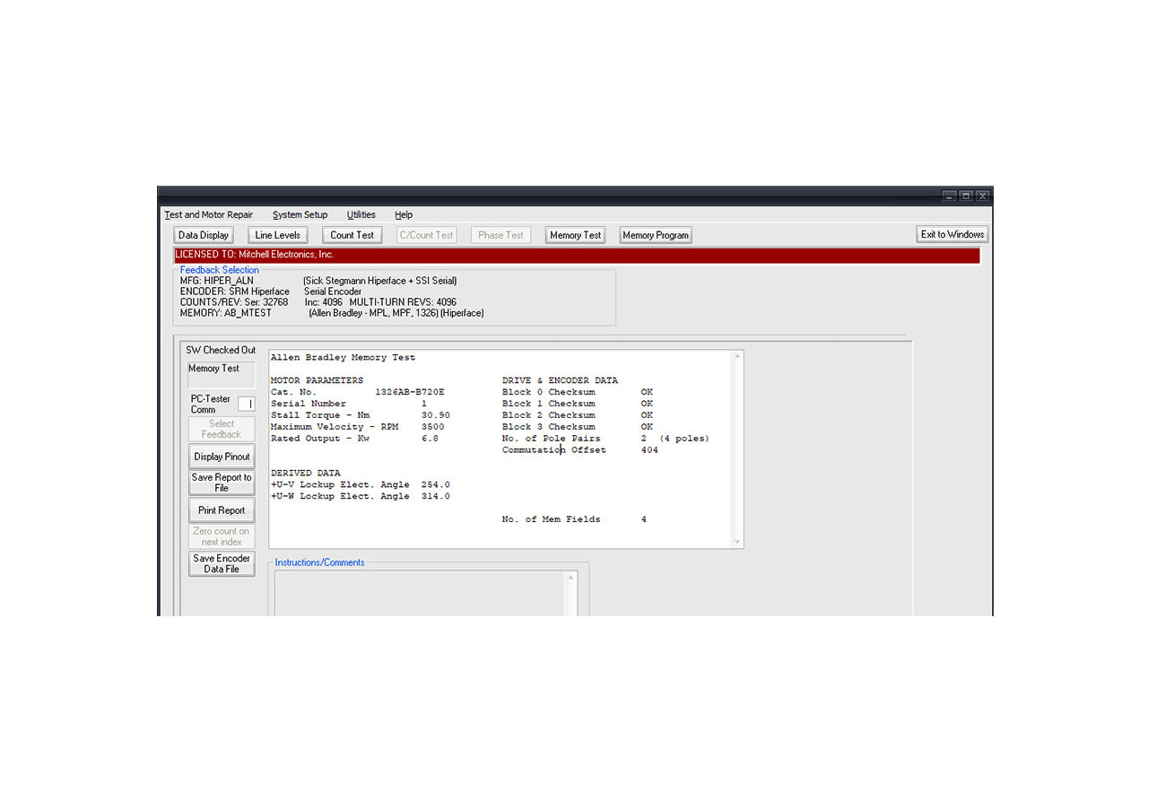1166x792 pixels.
Task: Open the Memory Program function
Action: tap(656, 235)
